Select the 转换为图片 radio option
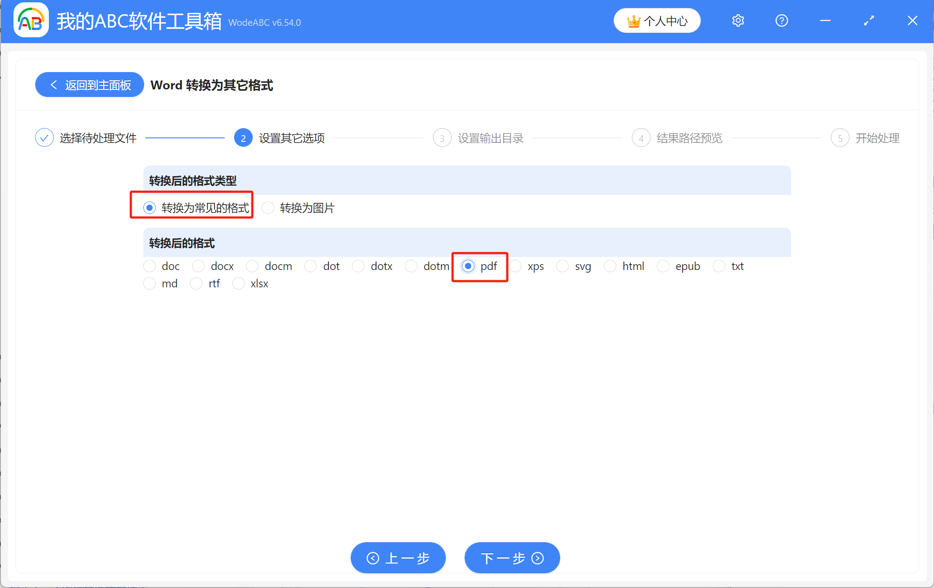 (267, 208)
